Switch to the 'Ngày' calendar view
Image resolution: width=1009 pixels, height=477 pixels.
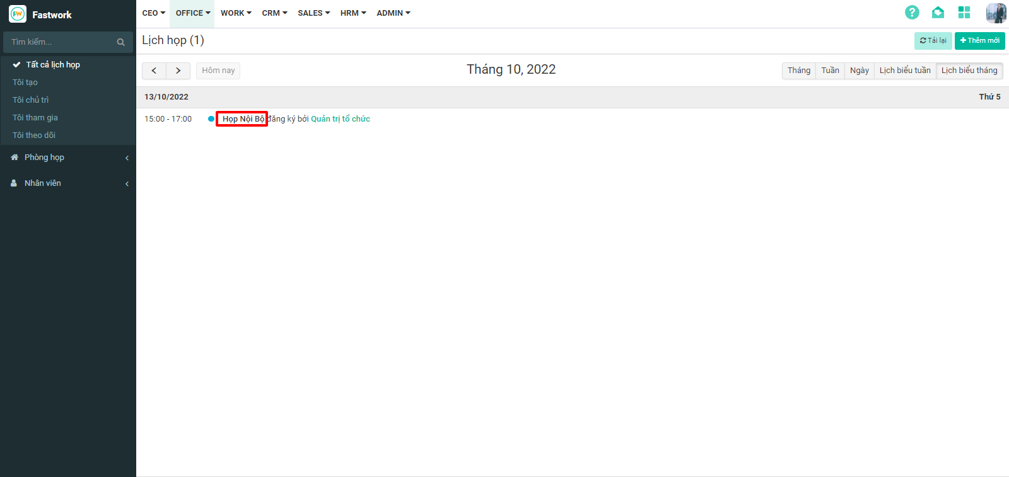click(x=859, y=71)
